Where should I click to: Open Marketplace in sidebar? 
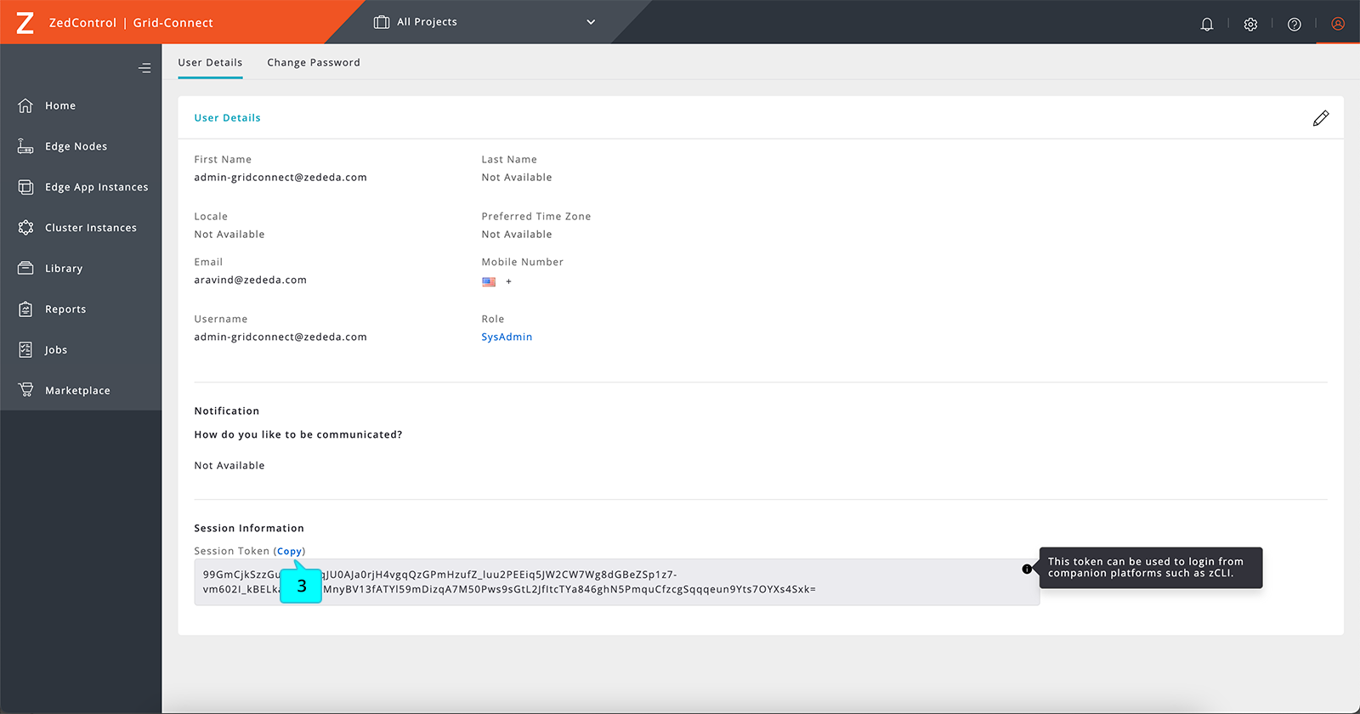(77, 391)
